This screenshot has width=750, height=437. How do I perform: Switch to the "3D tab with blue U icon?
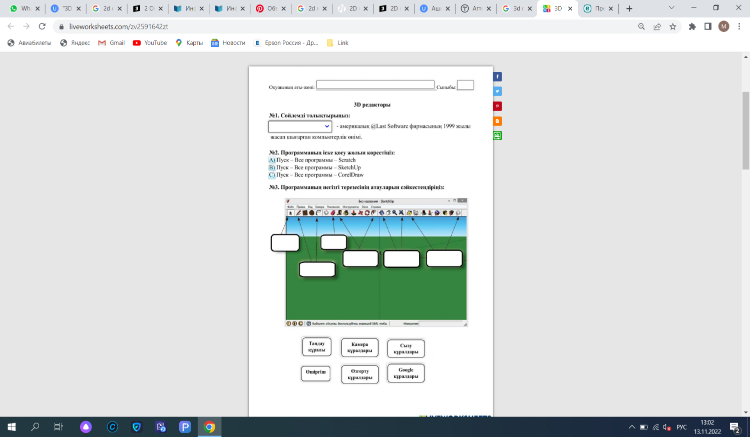[x=67, y=8]
